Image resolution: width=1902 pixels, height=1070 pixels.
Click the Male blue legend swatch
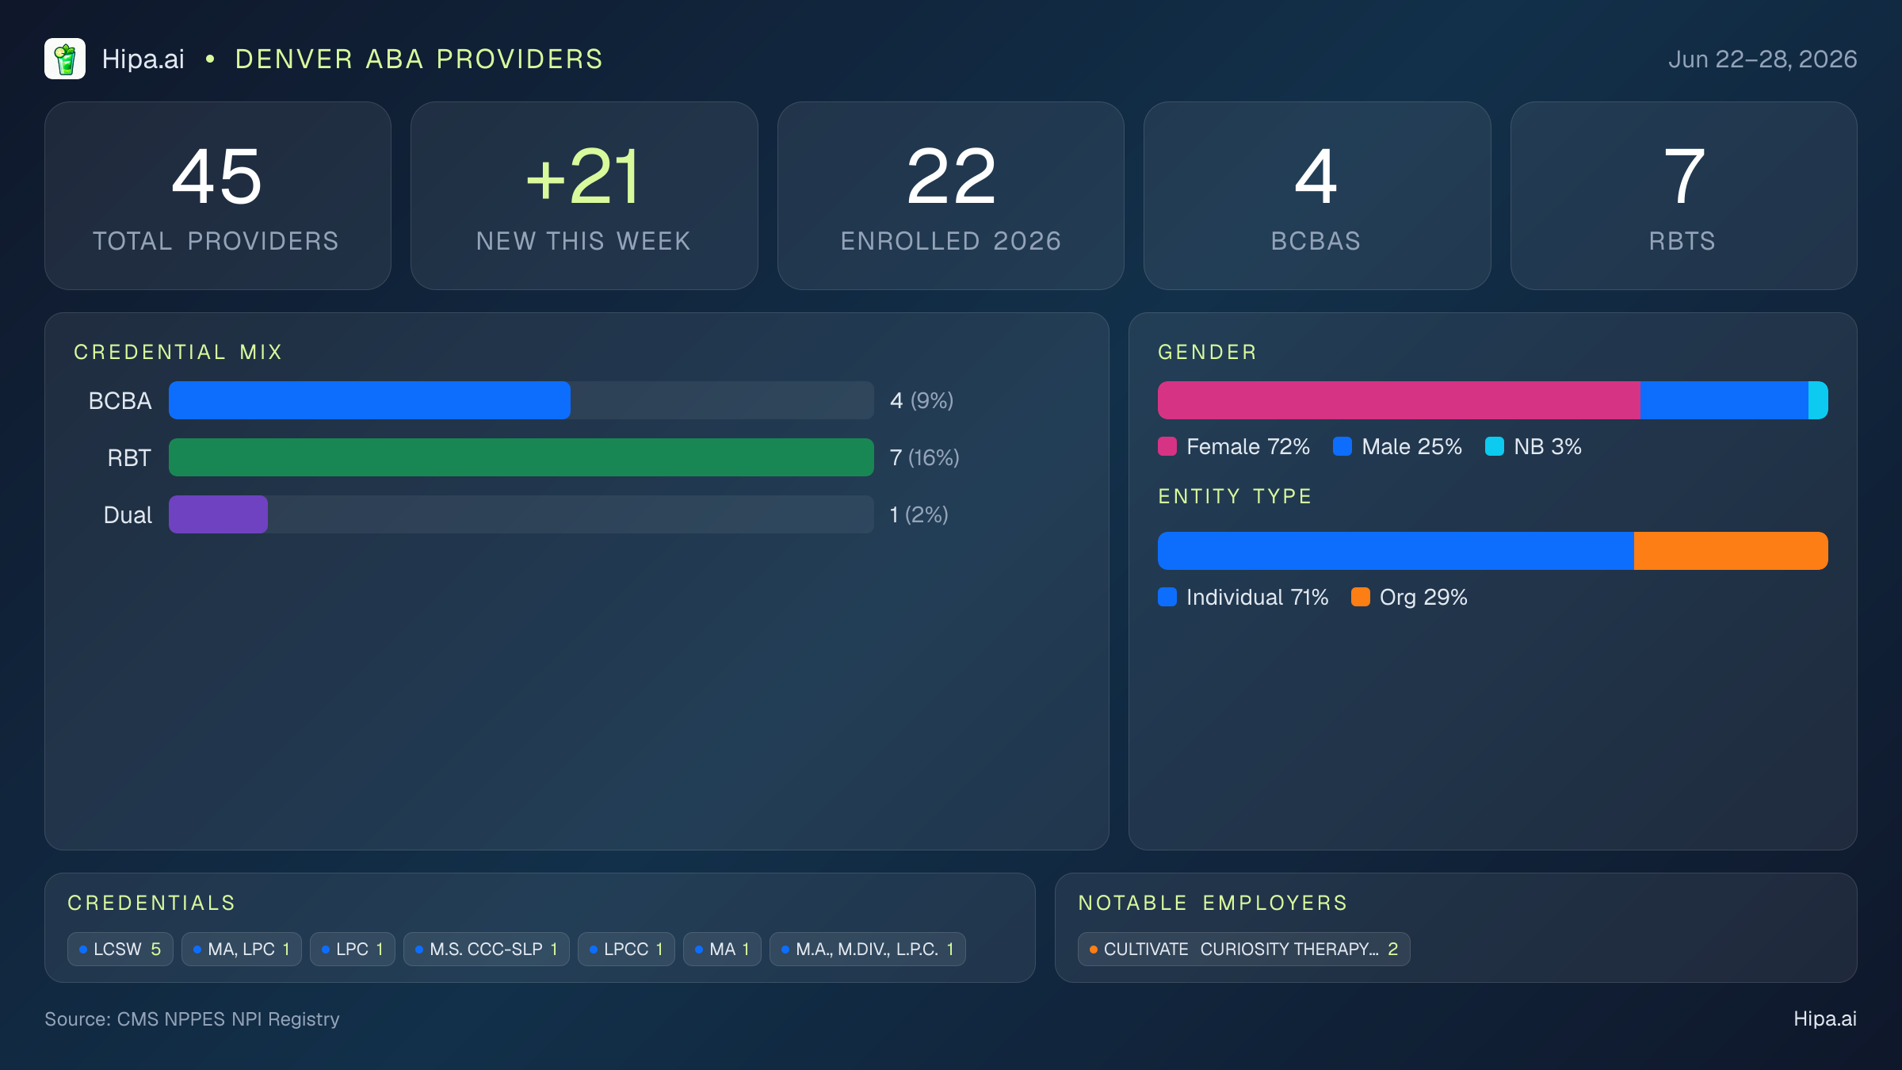click(x=1342, y=446)
